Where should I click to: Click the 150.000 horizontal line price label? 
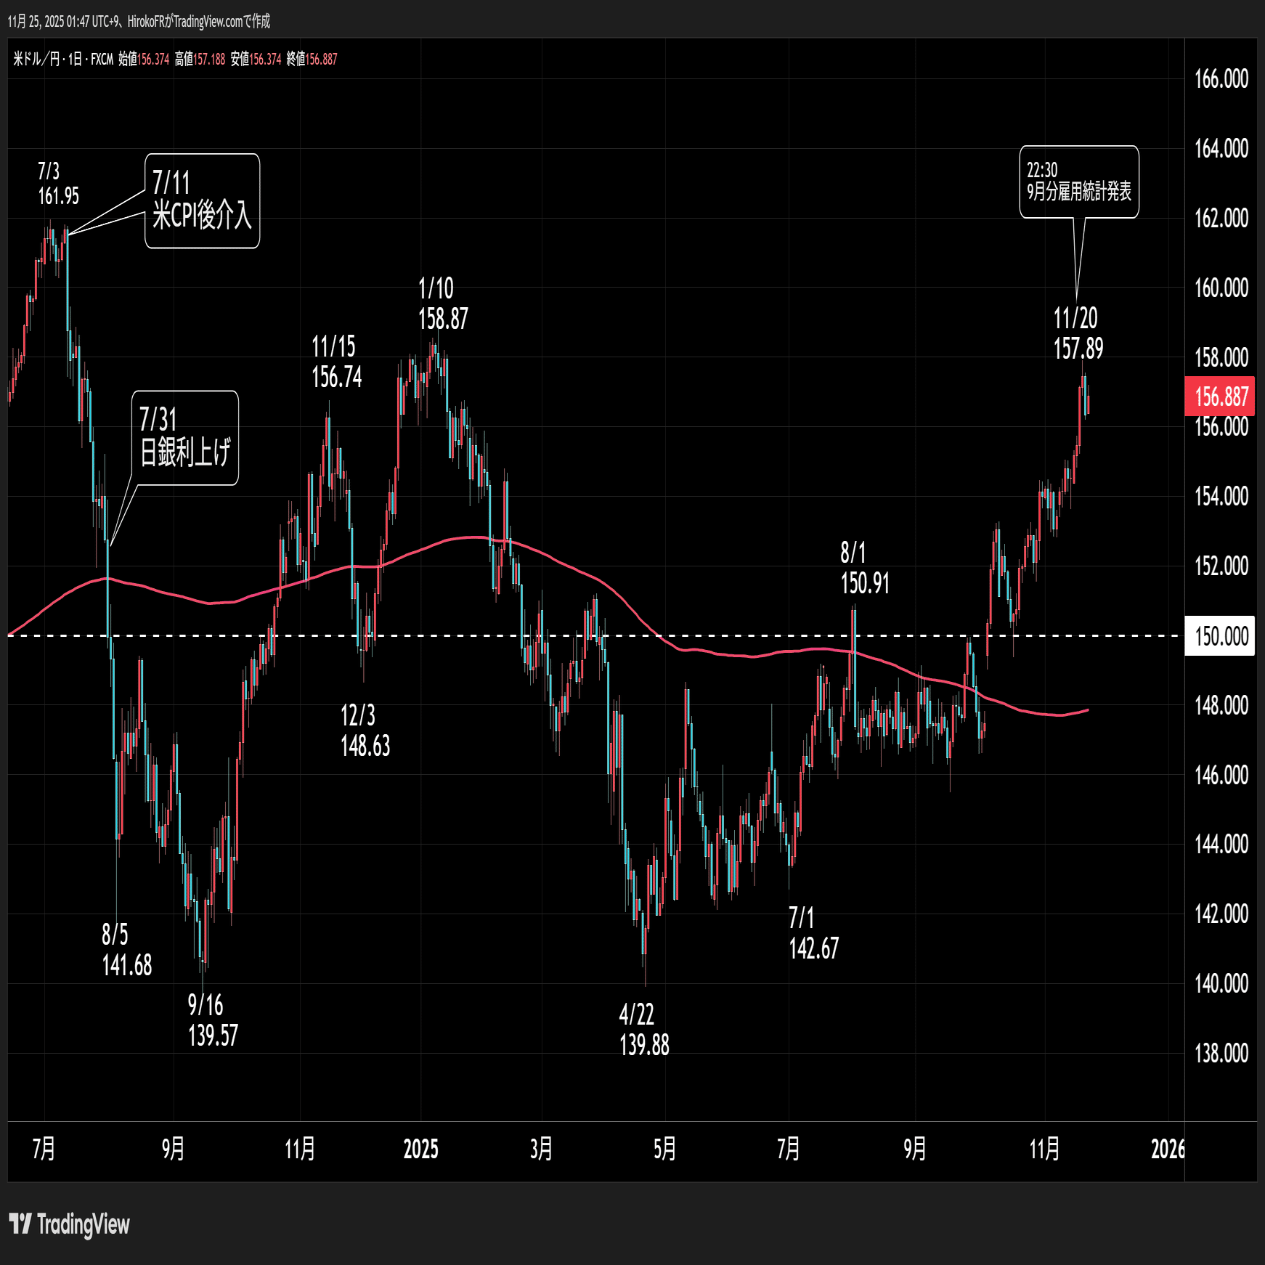(x=1220, y=636)
